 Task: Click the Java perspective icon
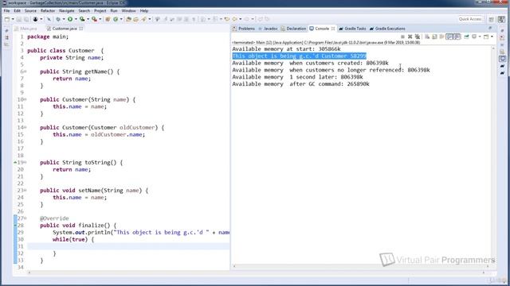(502, 19)
